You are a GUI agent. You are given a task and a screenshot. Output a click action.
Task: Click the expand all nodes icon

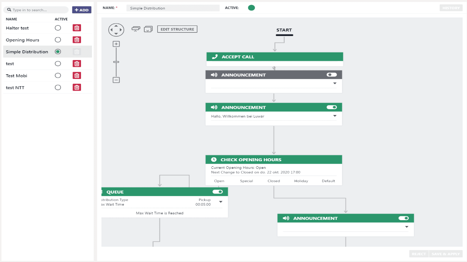(148, 29)
